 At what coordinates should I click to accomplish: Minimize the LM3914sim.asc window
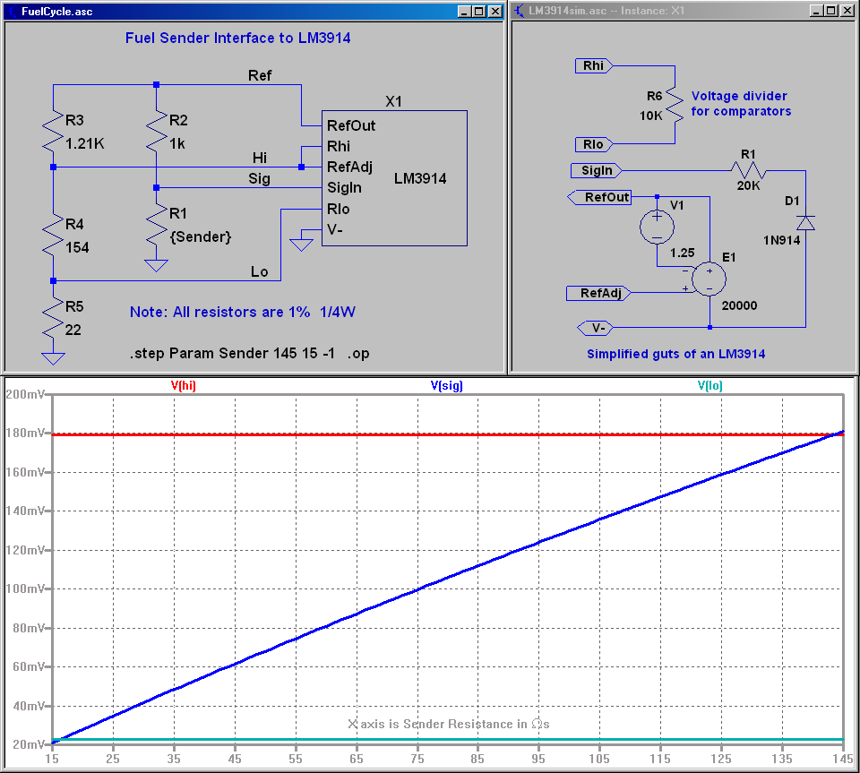pos(817,11)
